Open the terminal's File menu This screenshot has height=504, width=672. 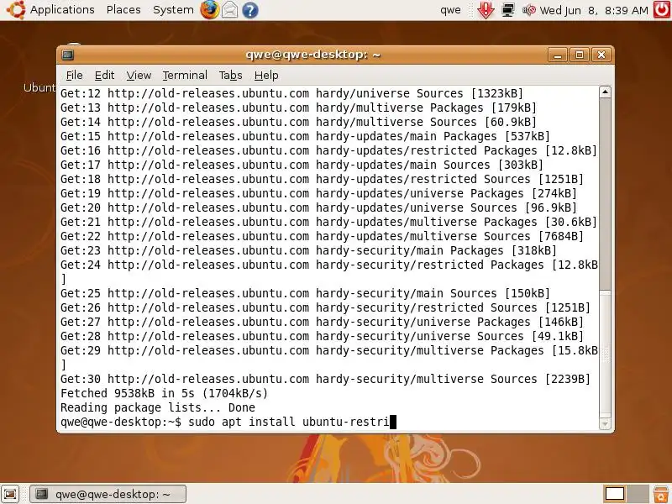tap(74, 76)
